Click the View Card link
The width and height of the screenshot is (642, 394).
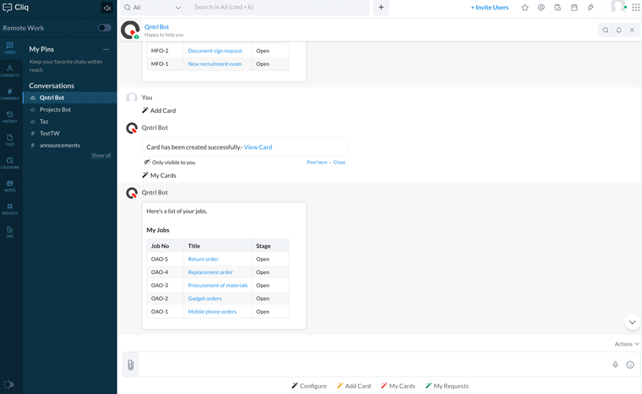(258, 147)
